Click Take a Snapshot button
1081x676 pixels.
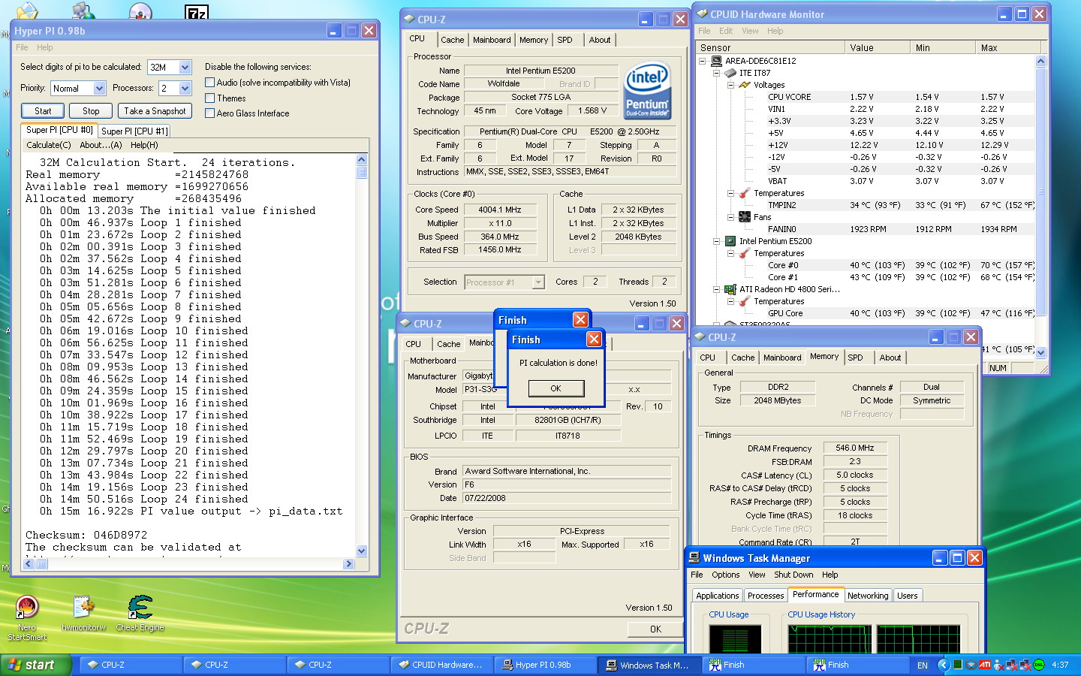click(x=155, y=111)
